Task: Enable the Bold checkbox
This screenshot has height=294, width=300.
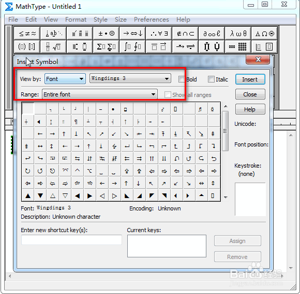Action: click(x=182, y=79)
